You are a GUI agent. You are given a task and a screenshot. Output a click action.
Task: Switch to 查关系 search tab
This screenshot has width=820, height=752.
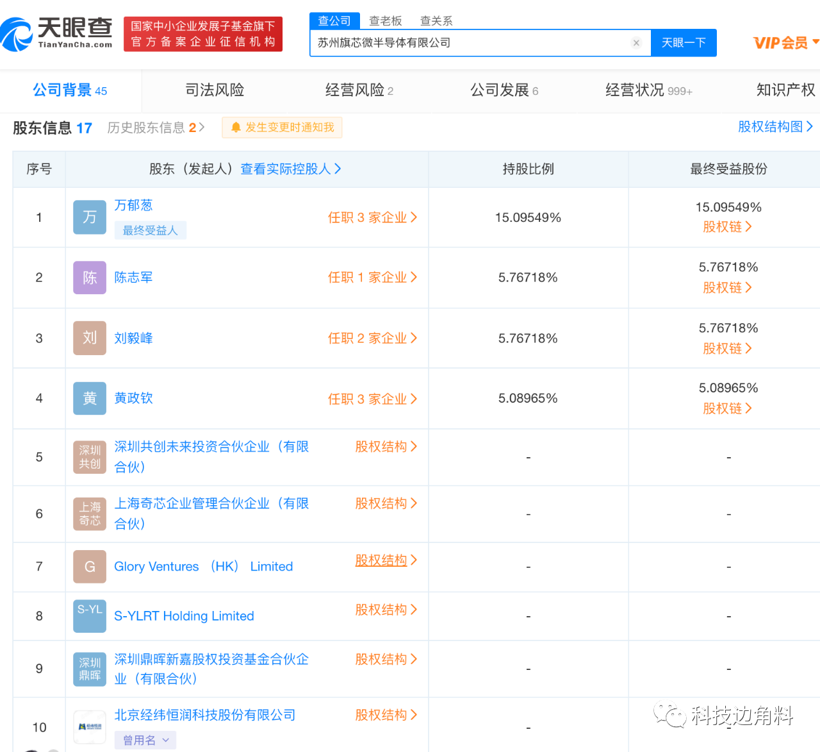point(436,21)
